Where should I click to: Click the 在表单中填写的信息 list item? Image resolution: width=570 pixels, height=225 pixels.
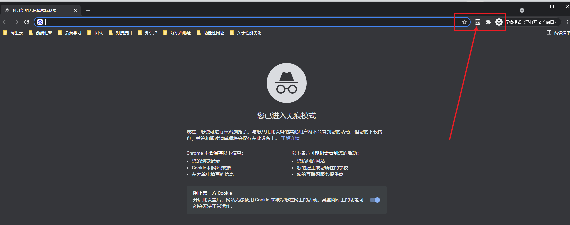click(213, 174)
